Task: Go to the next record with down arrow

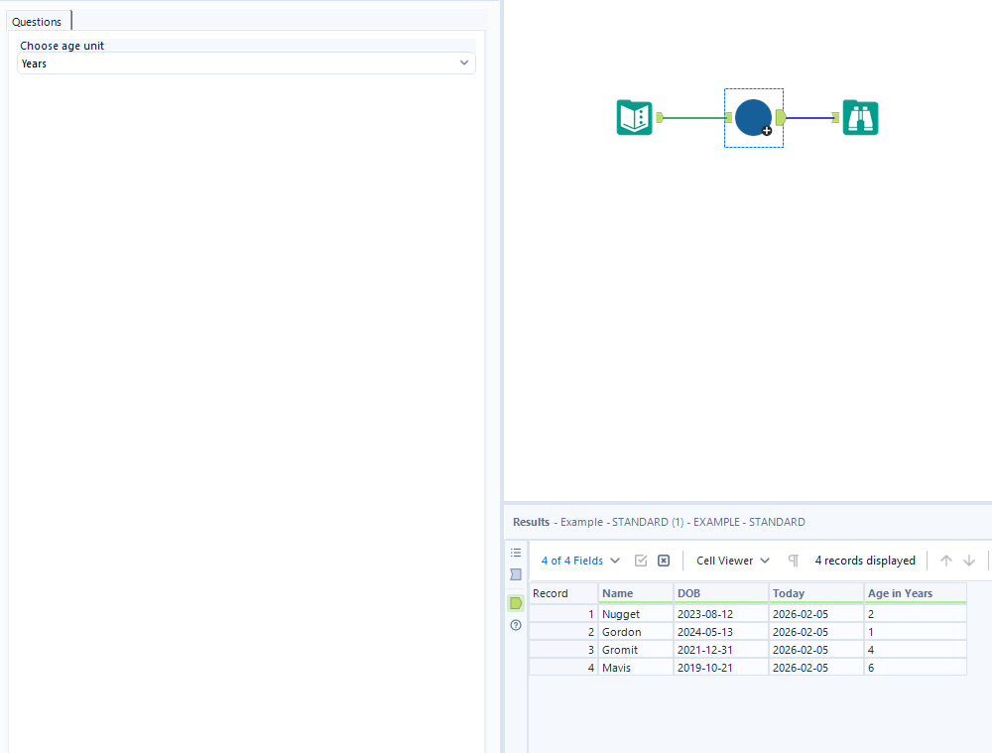Action: click(x=968, y=561)
